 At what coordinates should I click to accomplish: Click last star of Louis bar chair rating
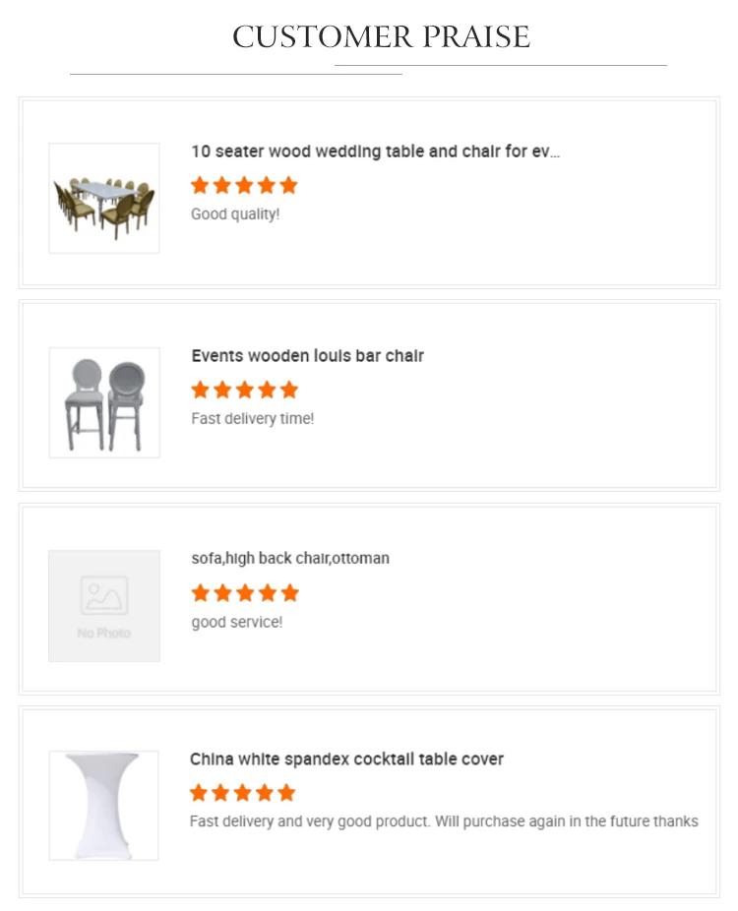[x=288, y=390]
